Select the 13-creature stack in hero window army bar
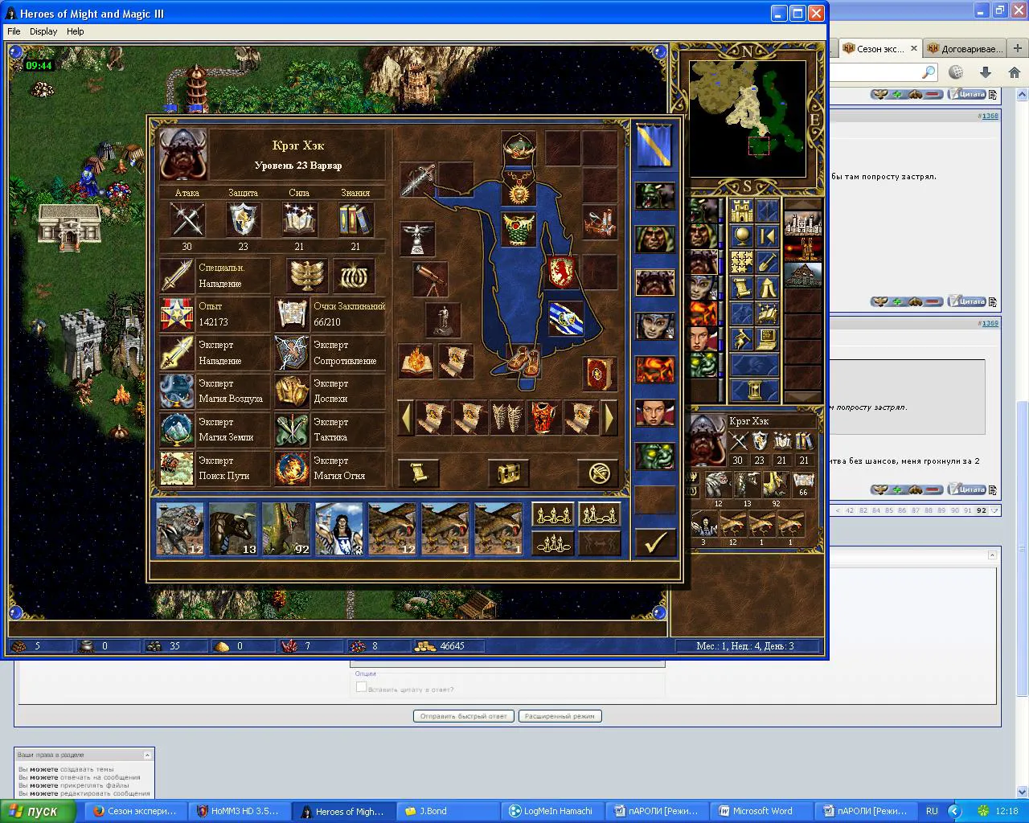The height and width of the screenshot is (823, 1029). point(232,529)
